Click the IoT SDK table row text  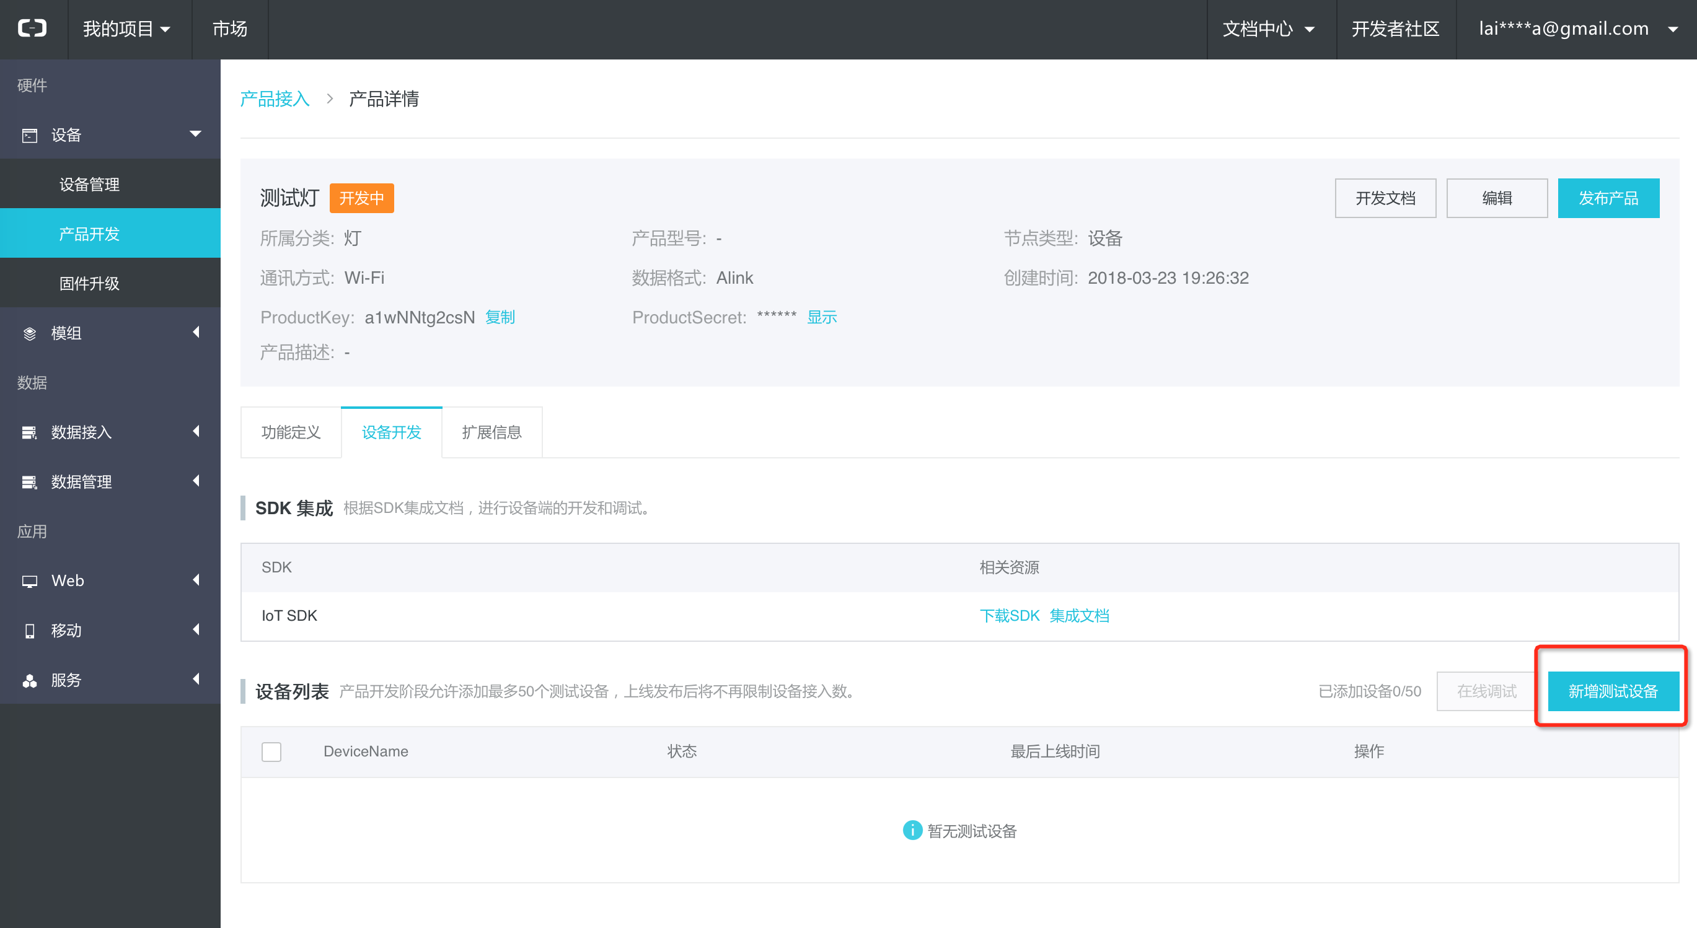click(289, 615)
